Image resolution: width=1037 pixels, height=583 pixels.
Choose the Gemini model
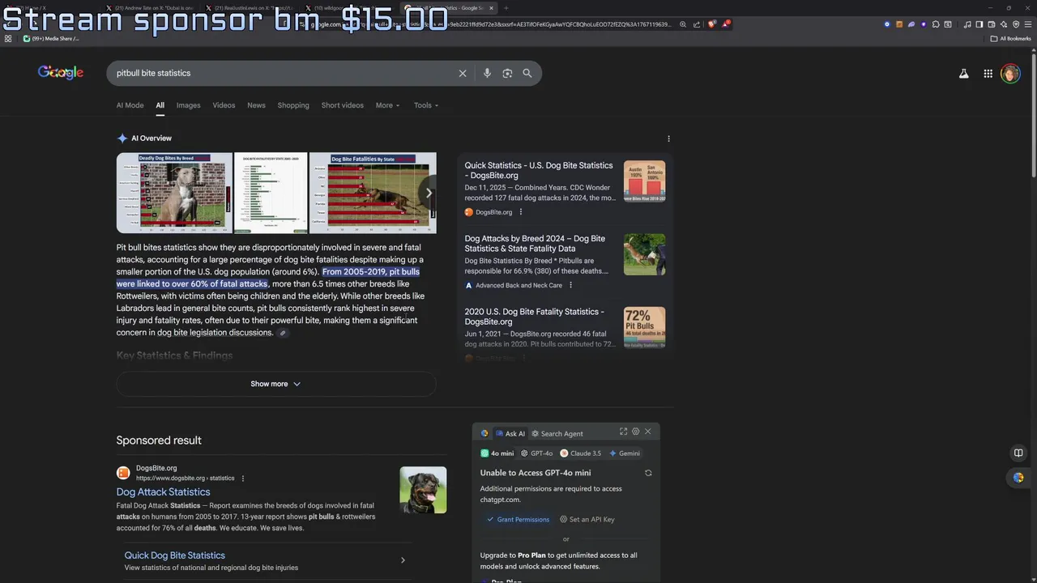625,453
